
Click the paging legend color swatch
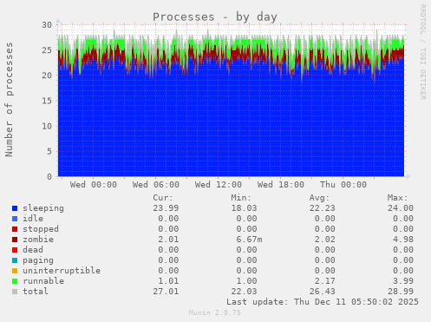pyautogui.click(x=15, y=260)
